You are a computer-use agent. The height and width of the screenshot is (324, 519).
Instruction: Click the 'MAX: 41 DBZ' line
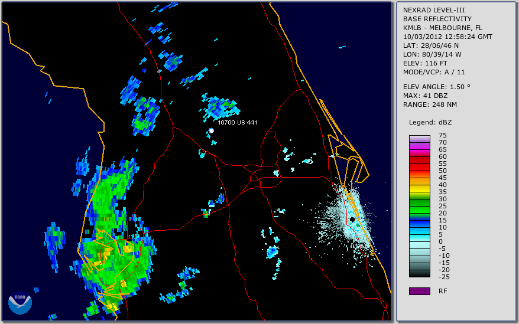(x=425, y=96)
